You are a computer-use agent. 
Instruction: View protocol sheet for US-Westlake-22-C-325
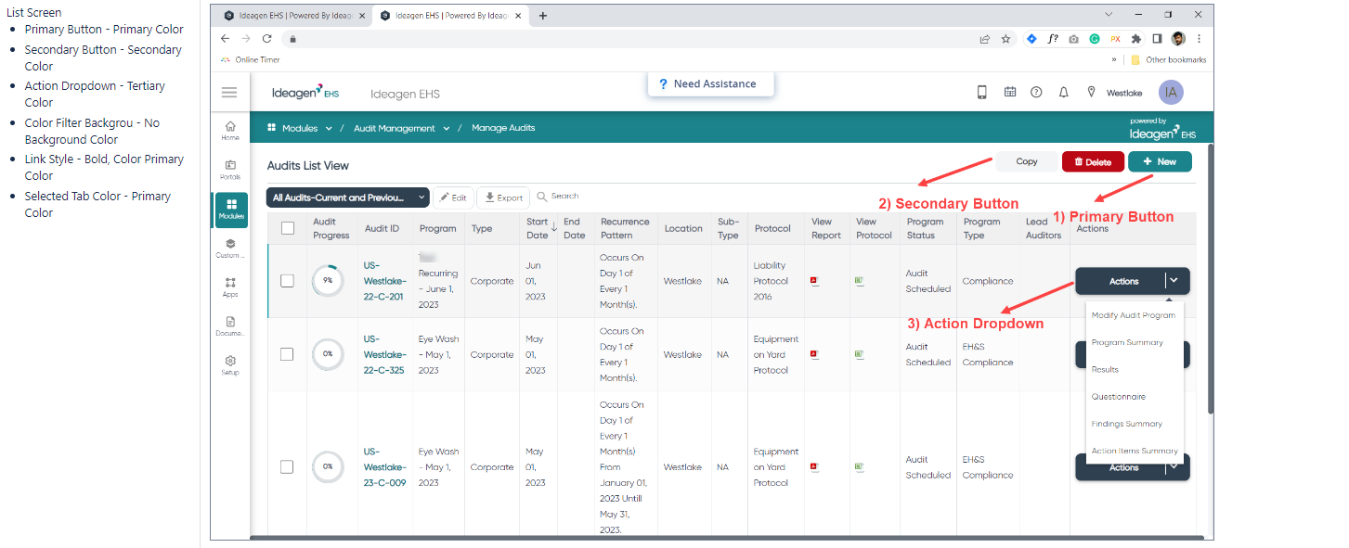[859, 354]
